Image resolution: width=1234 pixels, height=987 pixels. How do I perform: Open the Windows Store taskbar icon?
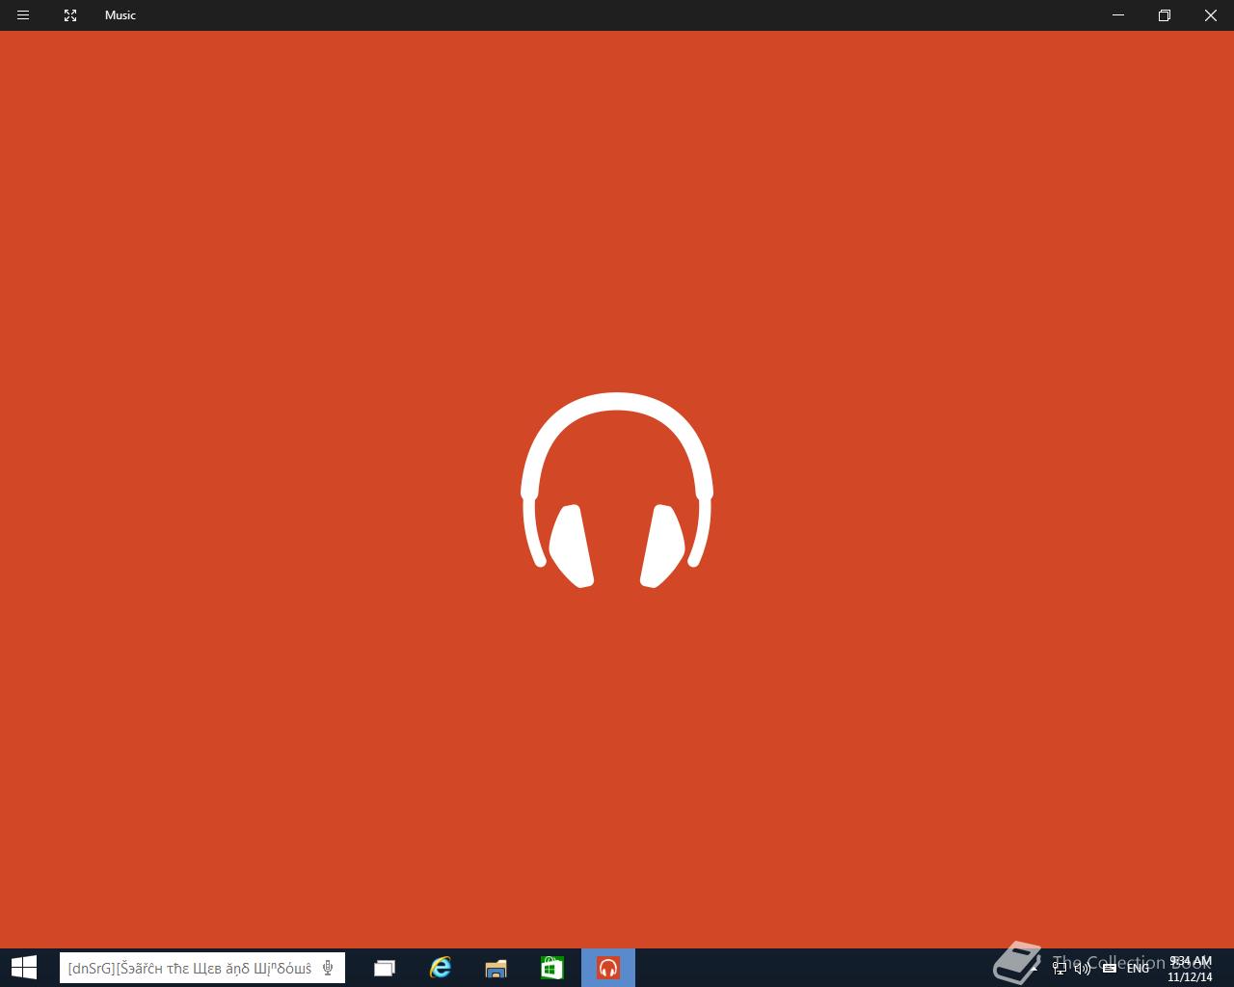point(552,968)
